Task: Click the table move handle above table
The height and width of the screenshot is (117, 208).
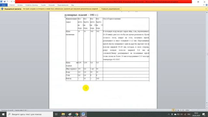Action: (x=65, y=17)
